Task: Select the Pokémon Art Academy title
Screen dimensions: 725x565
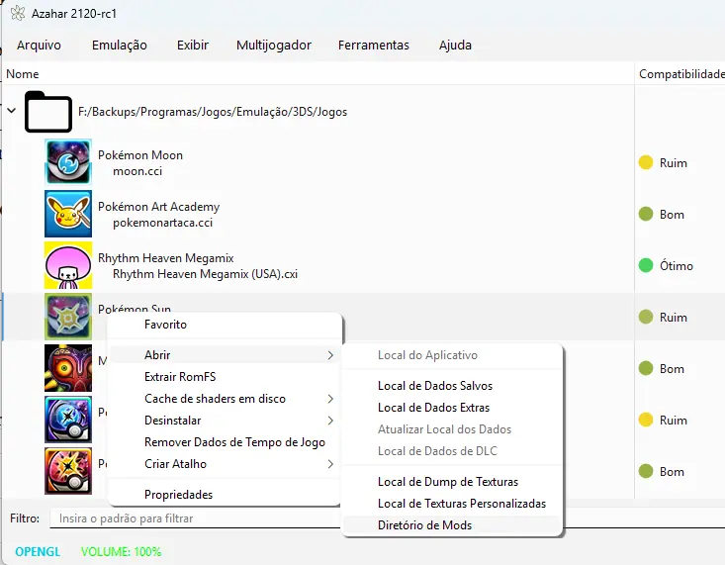Action: pyautogui.click(x=158, y=207)
